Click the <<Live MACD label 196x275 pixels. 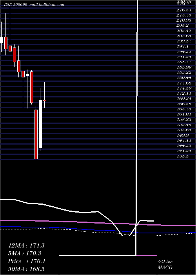165,264
